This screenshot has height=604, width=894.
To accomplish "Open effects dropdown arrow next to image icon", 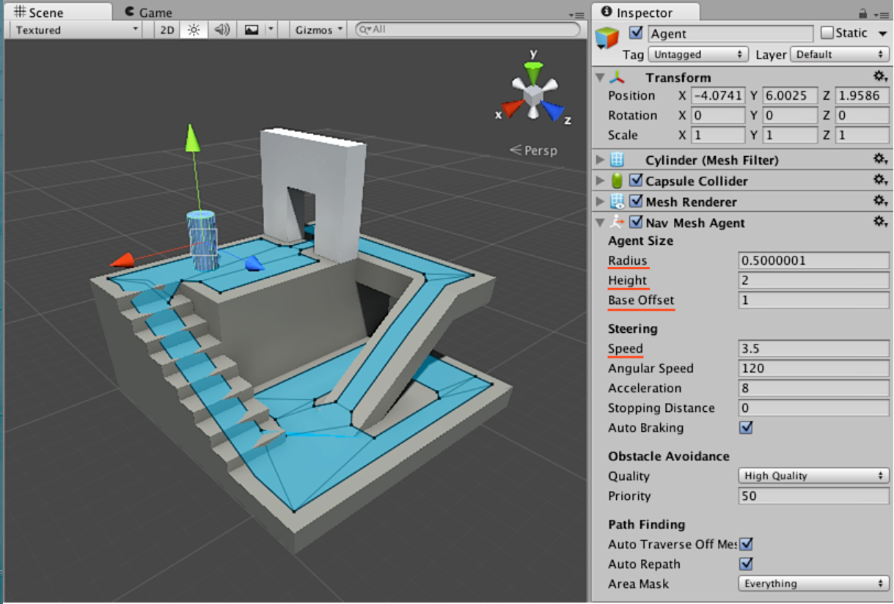I will click(271, 30).
